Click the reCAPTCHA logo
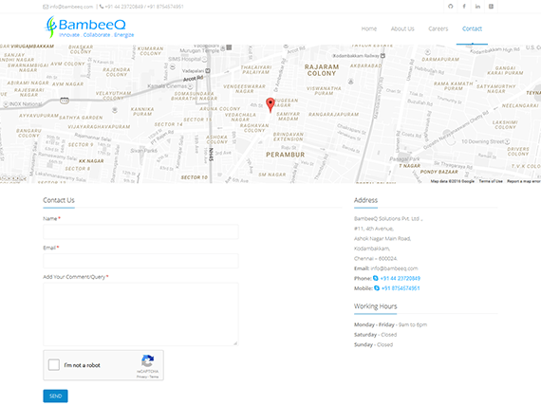 click(x=147, y=361)
